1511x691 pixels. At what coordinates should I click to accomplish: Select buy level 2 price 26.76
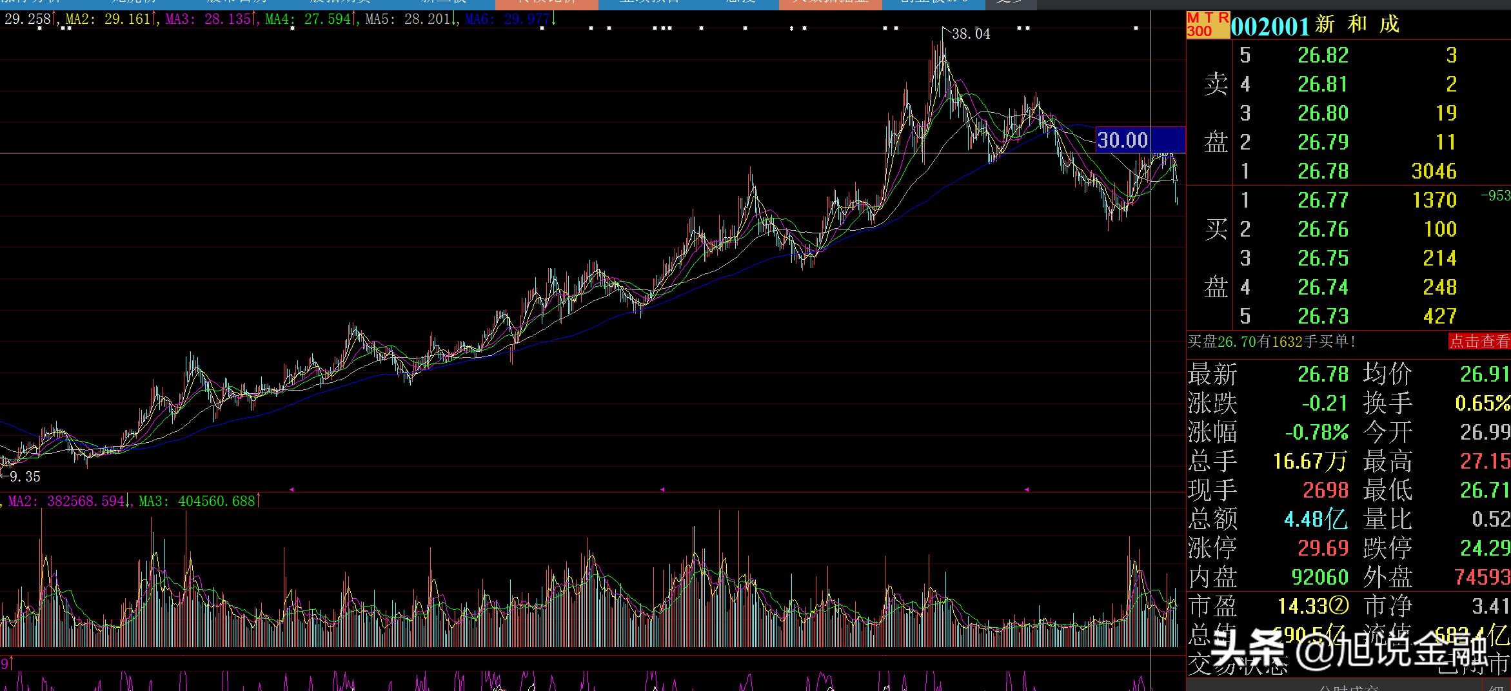click(1323, 229)
